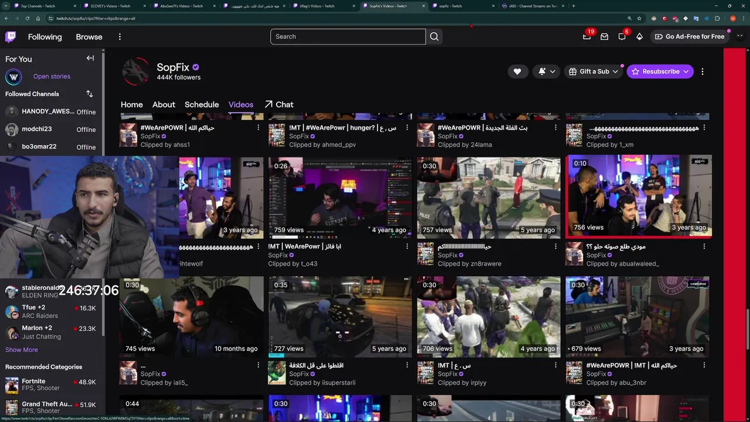
Task: Open followed channel modchi23
Action: coord(50,129)
